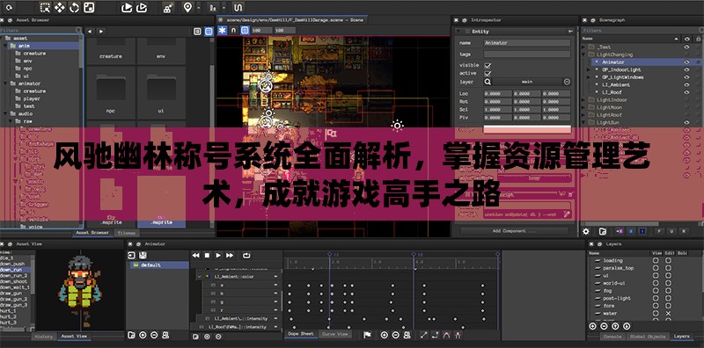
Task: Switch to the Asset Browser tab
Action: 92,233
